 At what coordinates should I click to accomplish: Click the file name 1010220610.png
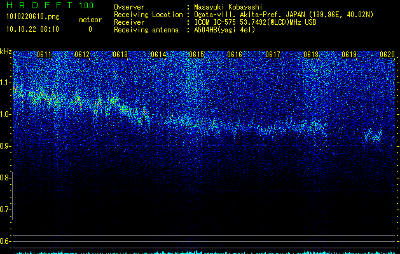tap(33, 17)
